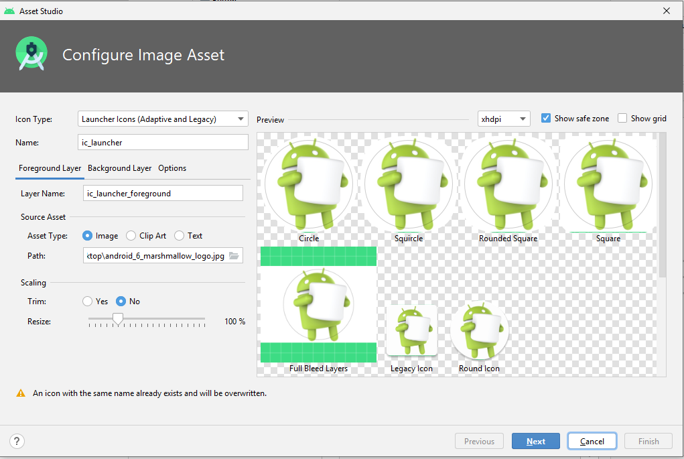The width and height of the screenshot is (684, 459).
Task: Open the Icon Type dropdown
Action: (x=163, y=119)
